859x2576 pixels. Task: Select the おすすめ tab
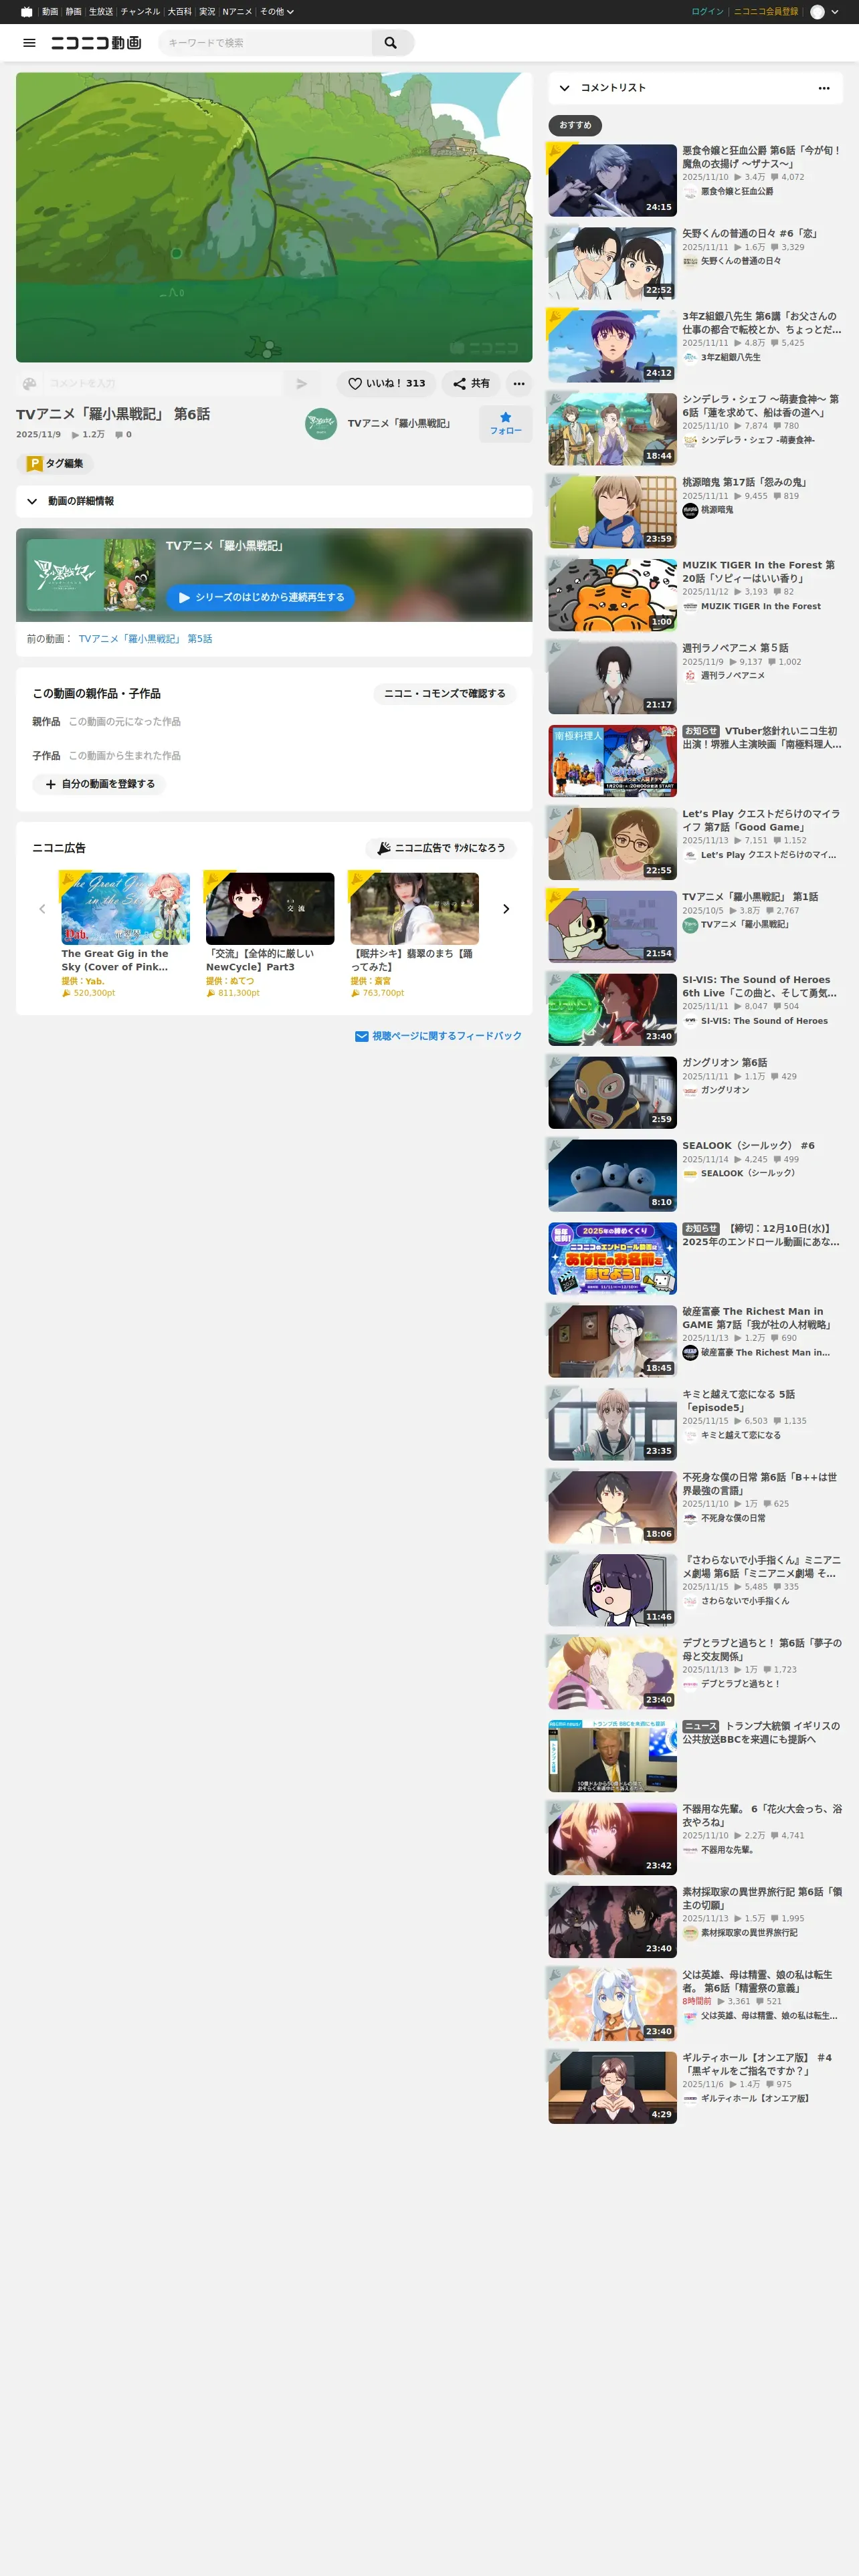pyautogui.click(x=575, y=125)
